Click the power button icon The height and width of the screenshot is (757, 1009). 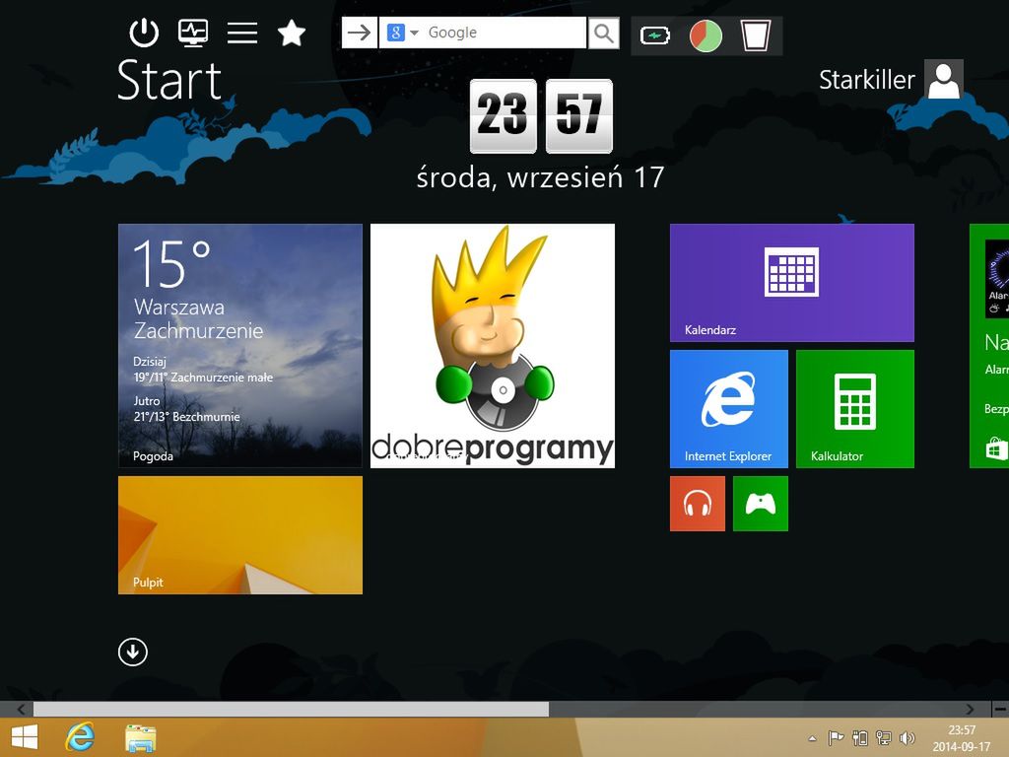(x=144, y=33)
